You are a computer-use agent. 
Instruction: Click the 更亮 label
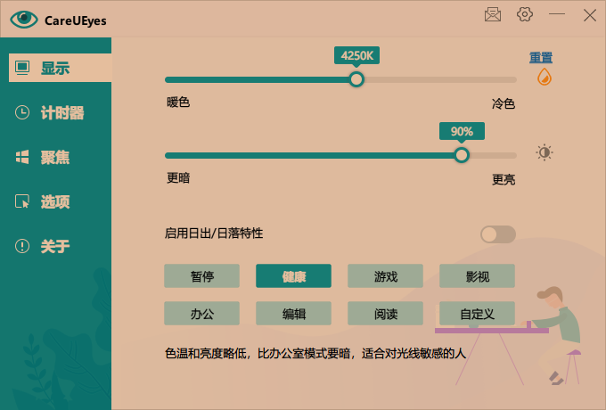click(504, 179)
